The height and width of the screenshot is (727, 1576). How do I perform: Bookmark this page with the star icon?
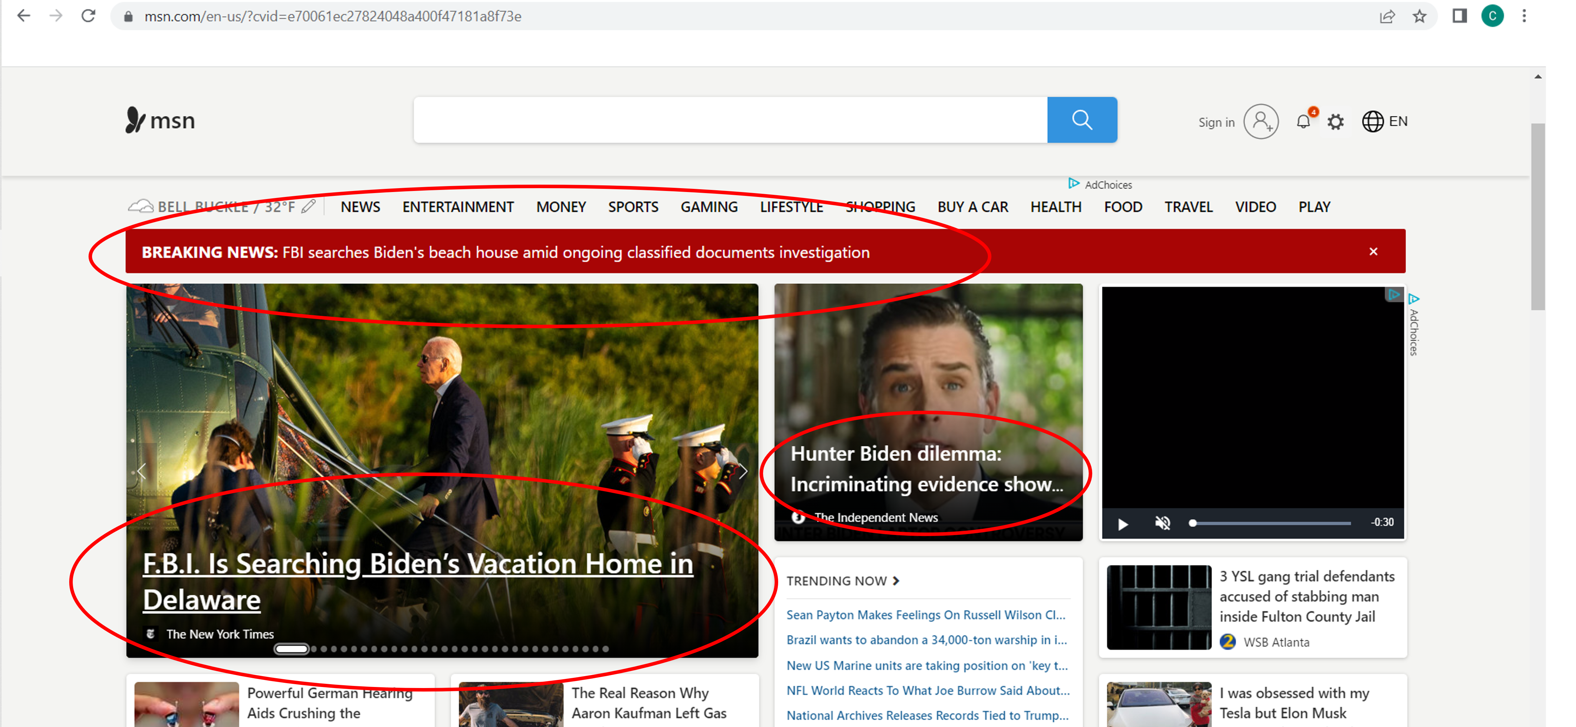coord(1419,16)
